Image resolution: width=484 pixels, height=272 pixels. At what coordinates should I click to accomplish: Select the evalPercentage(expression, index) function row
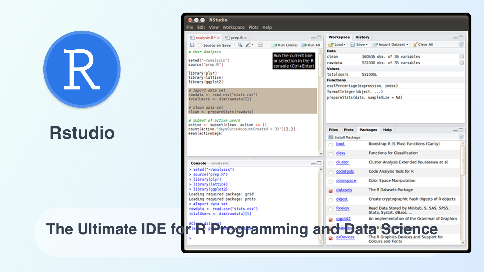[395, 86]
